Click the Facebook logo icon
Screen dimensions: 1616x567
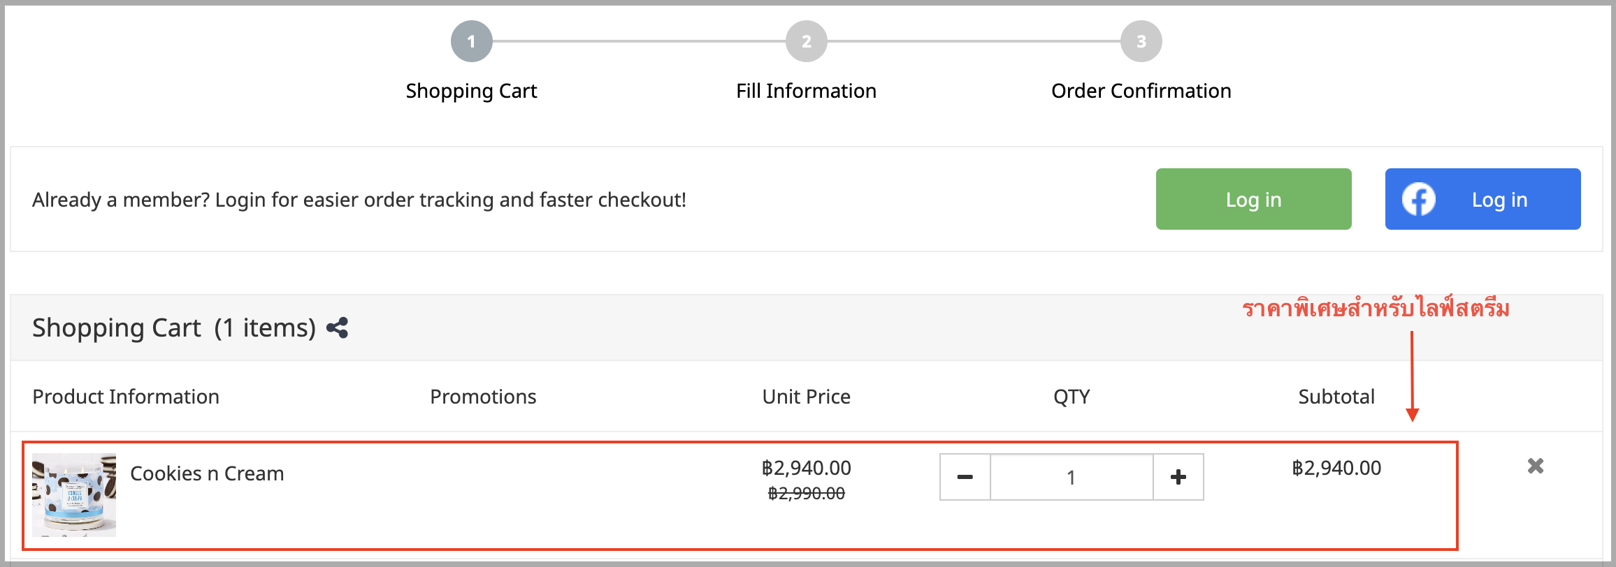click(1419, 199)
